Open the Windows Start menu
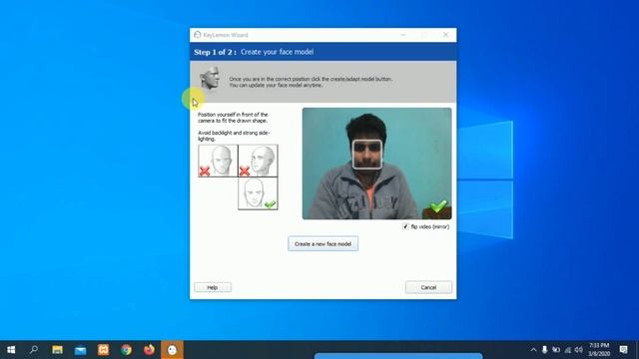 pos(11,350)
